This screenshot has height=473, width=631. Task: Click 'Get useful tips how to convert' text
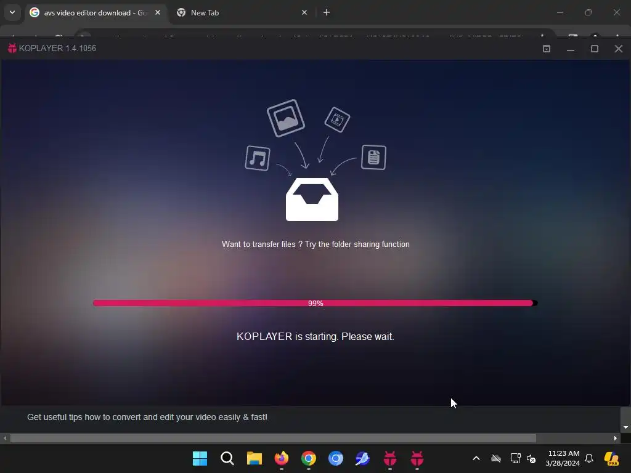click(x=147, y=417)
